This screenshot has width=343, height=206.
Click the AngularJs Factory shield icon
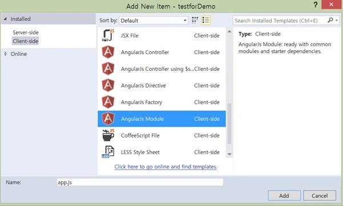108,102
